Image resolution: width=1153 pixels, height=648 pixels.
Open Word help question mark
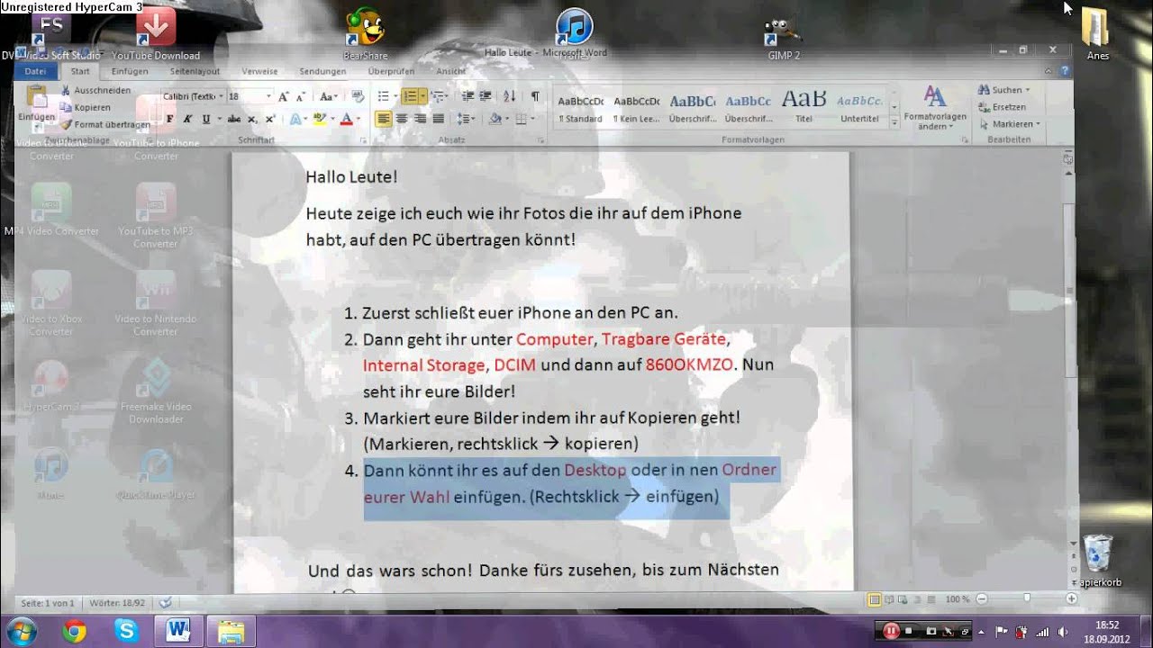point(1064,71)
